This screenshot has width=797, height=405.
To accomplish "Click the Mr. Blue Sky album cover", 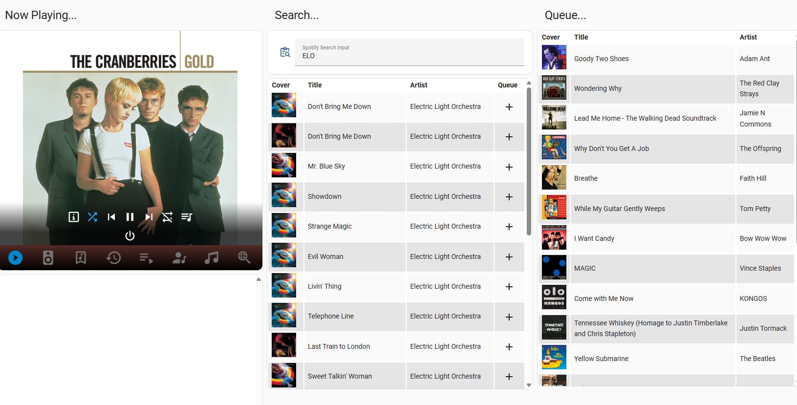I will (284, 165).
